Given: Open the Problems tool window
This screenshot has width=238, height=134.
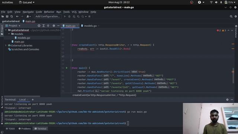Looking at the screenshot, I should 25,129.
